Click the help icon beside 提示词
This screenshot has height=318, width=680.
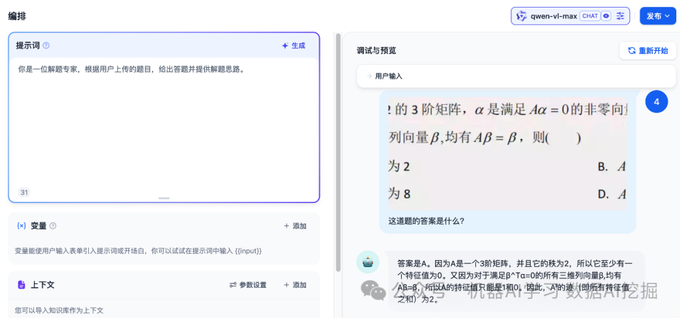[46, 46]
